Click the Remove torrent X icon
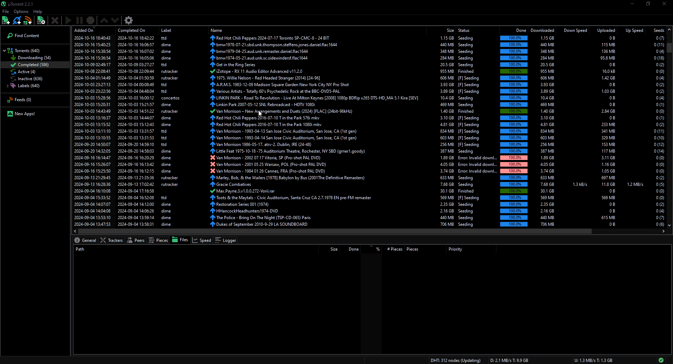The image size is (673, 364). coord(55,20)
